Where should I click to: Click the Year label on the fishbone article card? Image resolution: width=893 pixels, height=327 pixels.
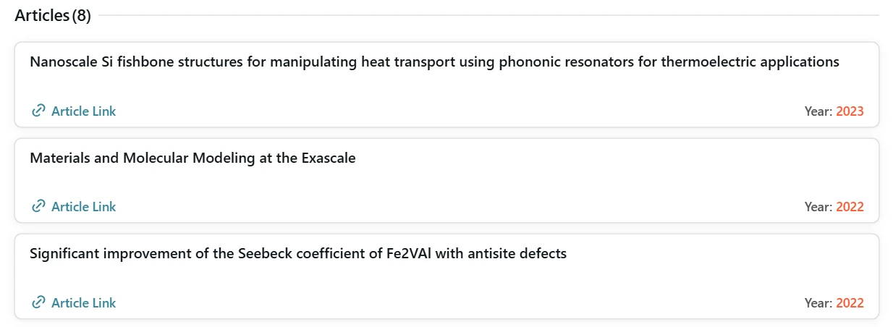818,111
